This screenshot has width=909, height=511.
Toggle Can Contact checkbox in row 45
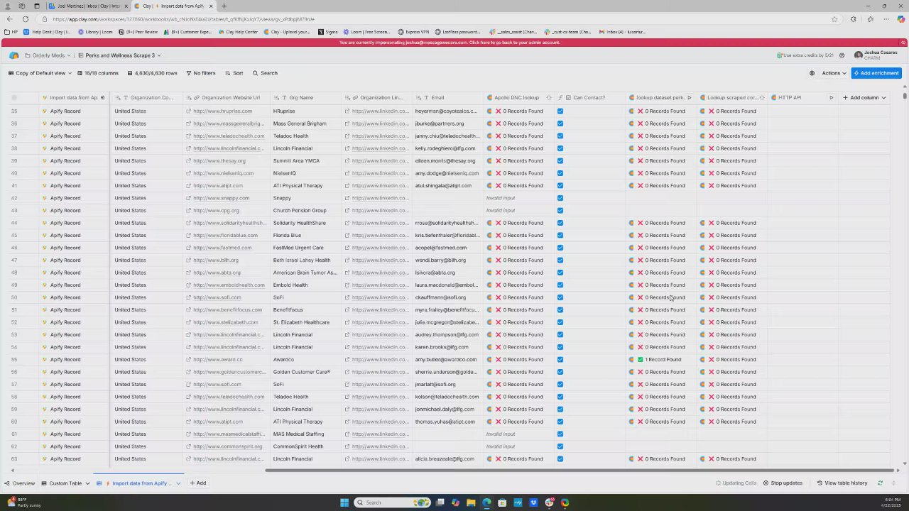coord(560,236)
